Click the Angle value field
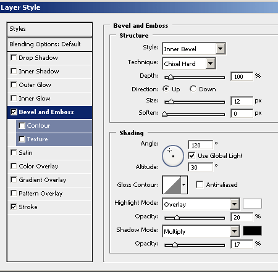 (x=200, y=145)
